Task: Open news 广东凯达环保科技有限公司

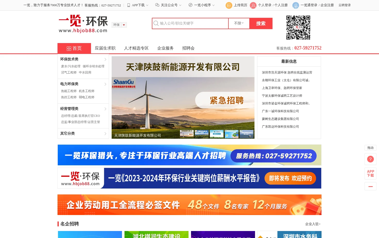Action: [x=280, y=127]
